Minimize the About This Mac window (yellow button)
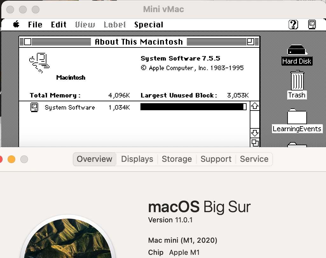This screenshot has width=326, height=258. pyautogui.click(x=11, y=159)
